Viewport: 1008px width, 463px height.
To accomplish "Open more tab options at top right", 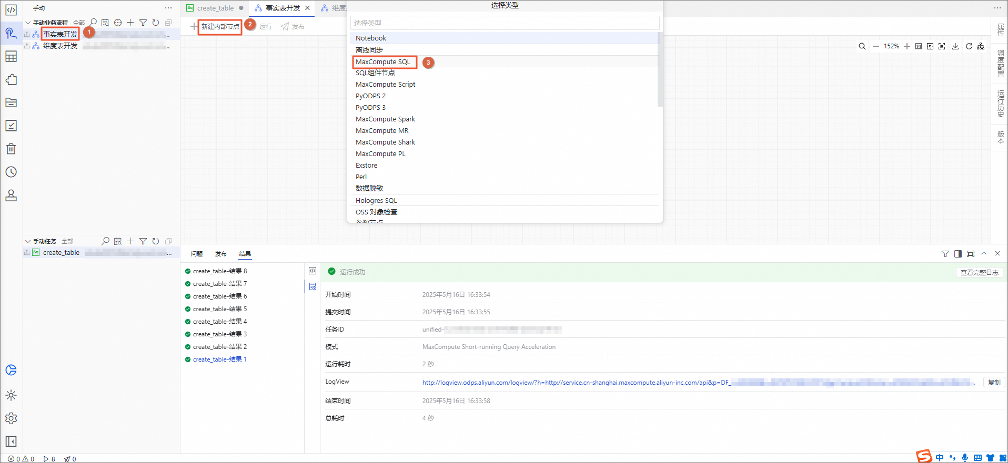I will point(997,8).
